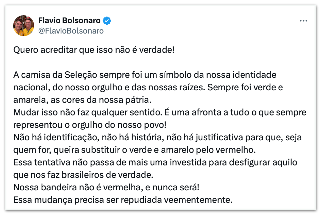Click the line starting "Mudar isso não faz"
The width and height of the screenshot is (321, 215).
[x=159, y=113]
